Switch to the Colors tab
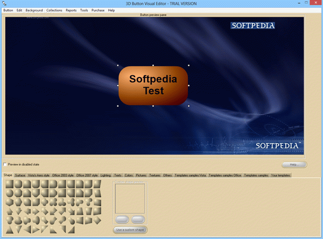 [129, 175]
